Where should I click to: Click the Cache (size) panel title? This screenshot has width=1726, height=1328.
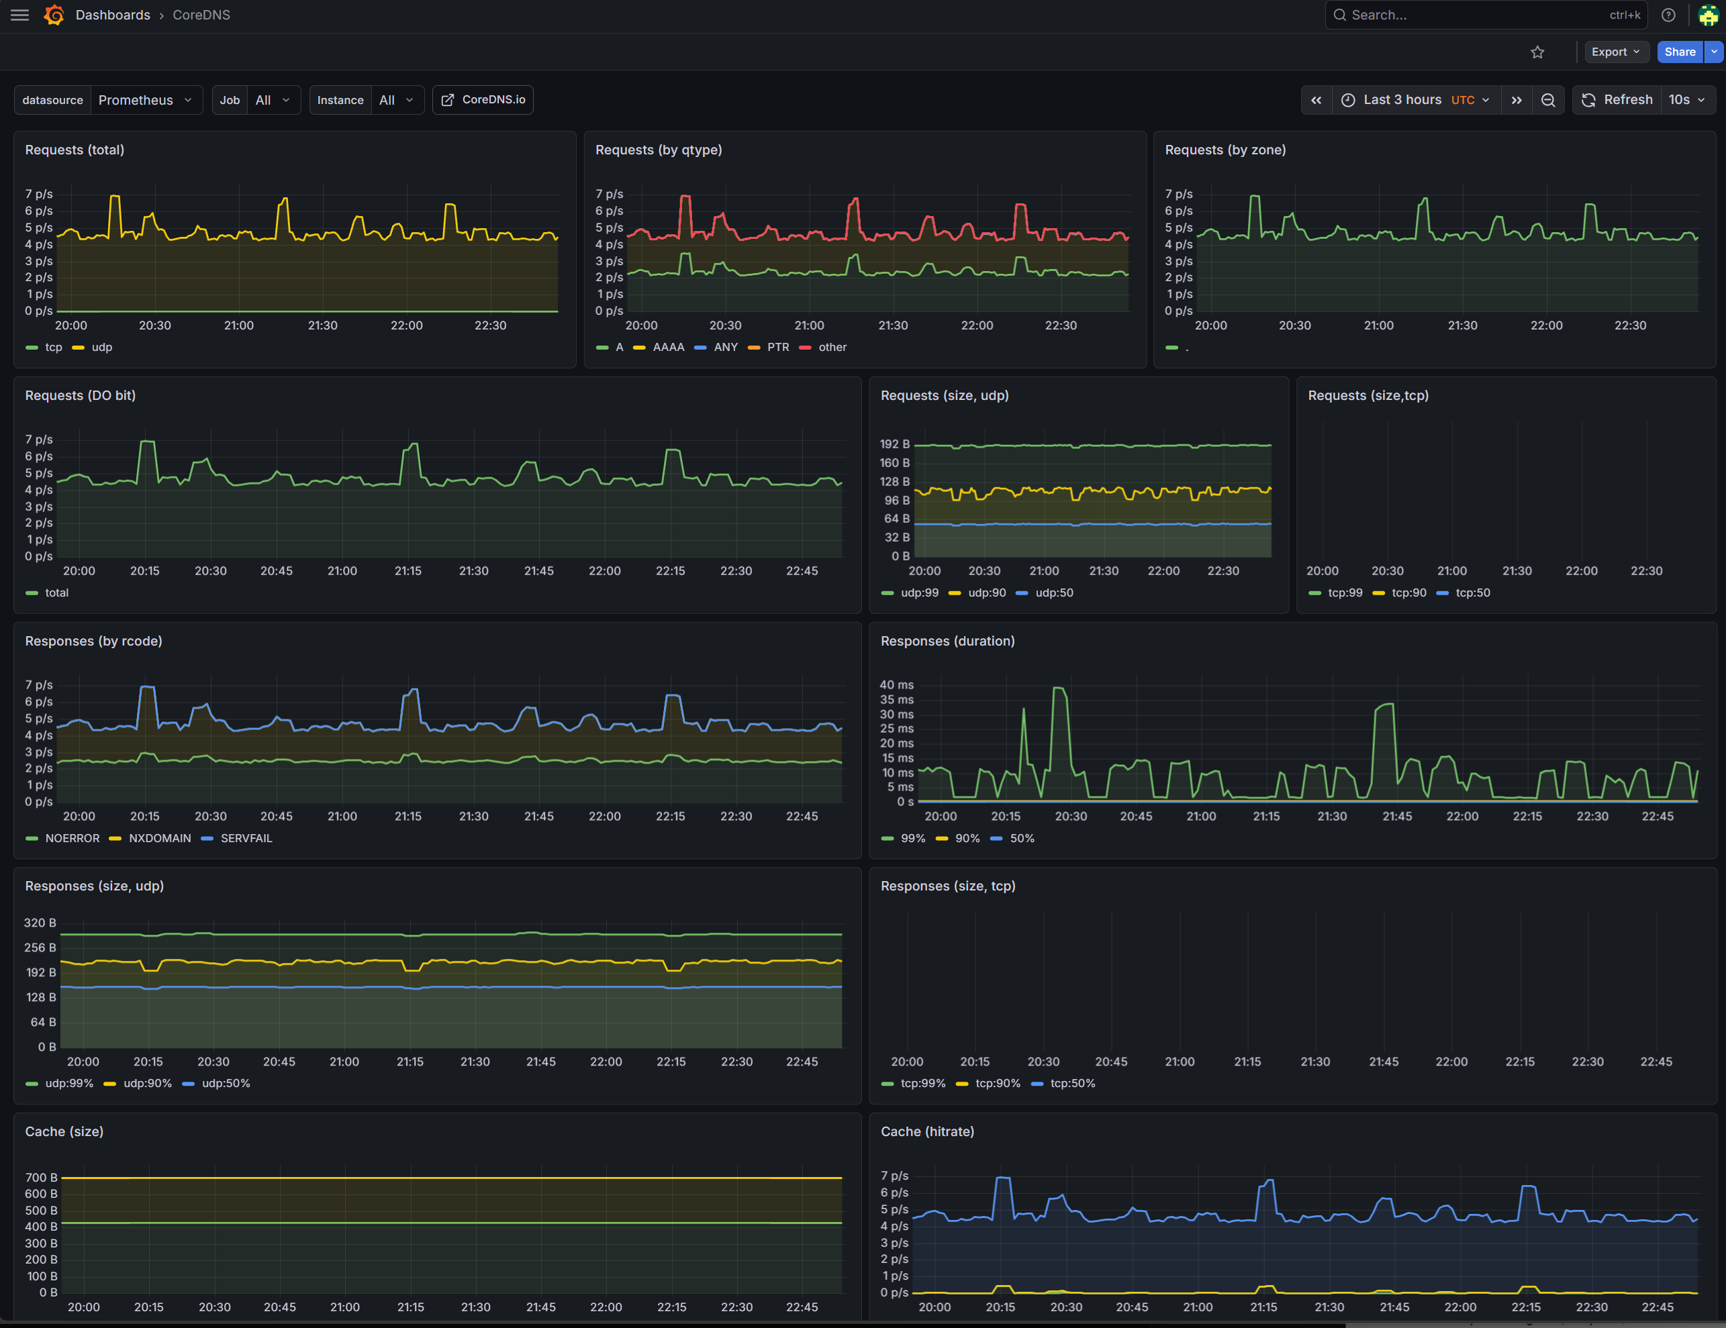point(64,1132)
